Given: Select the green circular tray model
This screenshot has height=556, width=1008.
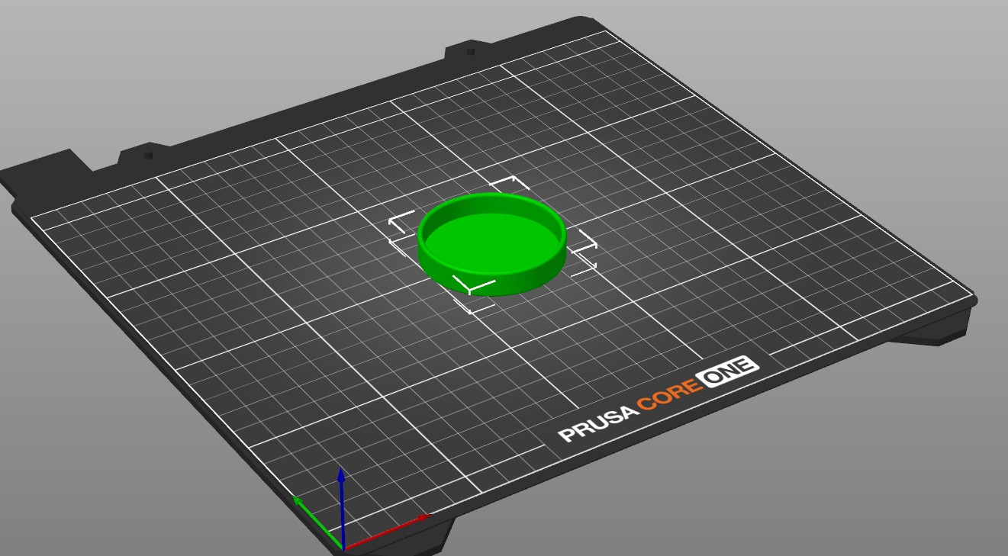Looking at the screenshot, I should pyautogui.click(x=492, y=244).
